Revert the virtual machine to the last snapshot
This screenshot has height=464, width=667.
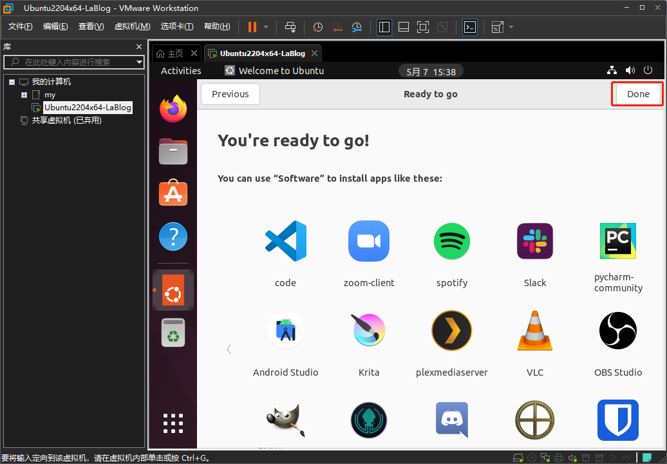pos(337,27)
